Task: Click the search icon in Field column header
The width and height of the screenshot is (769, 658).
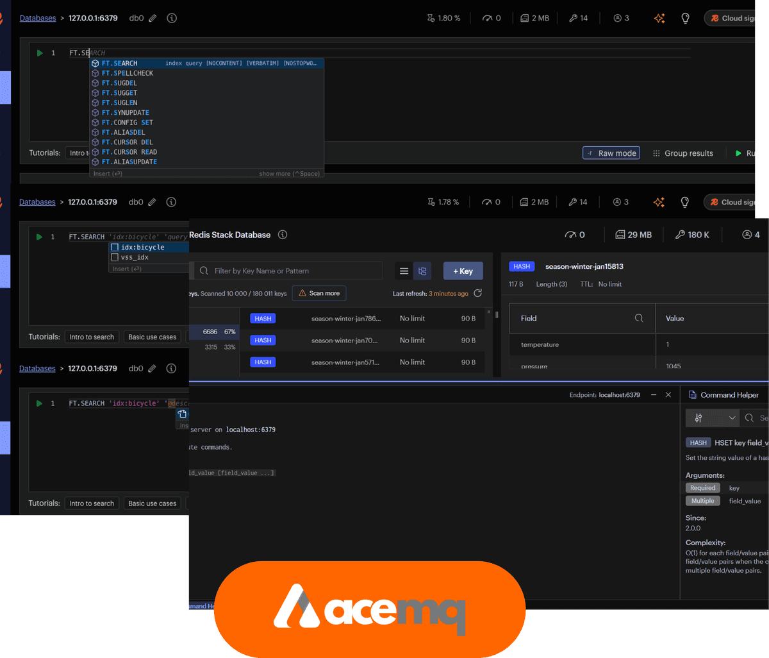Action: 638,318
